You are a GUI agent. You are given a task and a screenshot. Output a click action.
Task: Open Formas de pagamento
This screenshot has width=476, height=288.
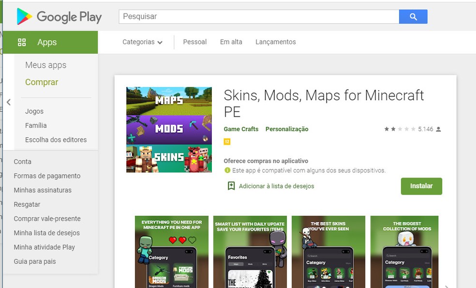[x=47, y=176]
